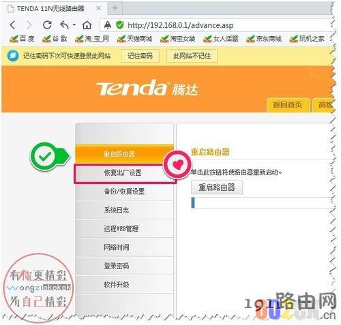The height and width of the screenshot is (325, 341).
Task: Open the dropdown arrow beside undo icon
Action: pos(74,25)
